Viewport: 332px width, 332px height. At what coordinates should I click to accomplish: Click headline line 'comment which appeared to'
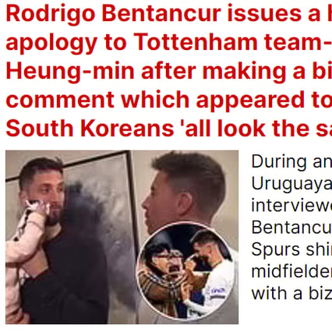(169, 100)
